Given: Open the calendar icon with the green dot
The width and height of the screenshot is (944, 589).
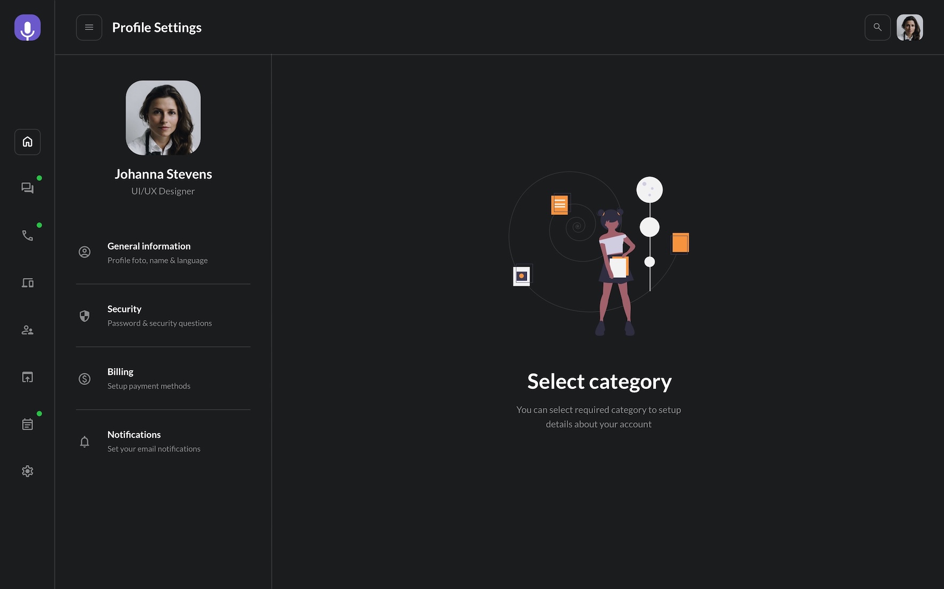Looking at the screenshot, I should pyautogui.click(x=27, y=423).
